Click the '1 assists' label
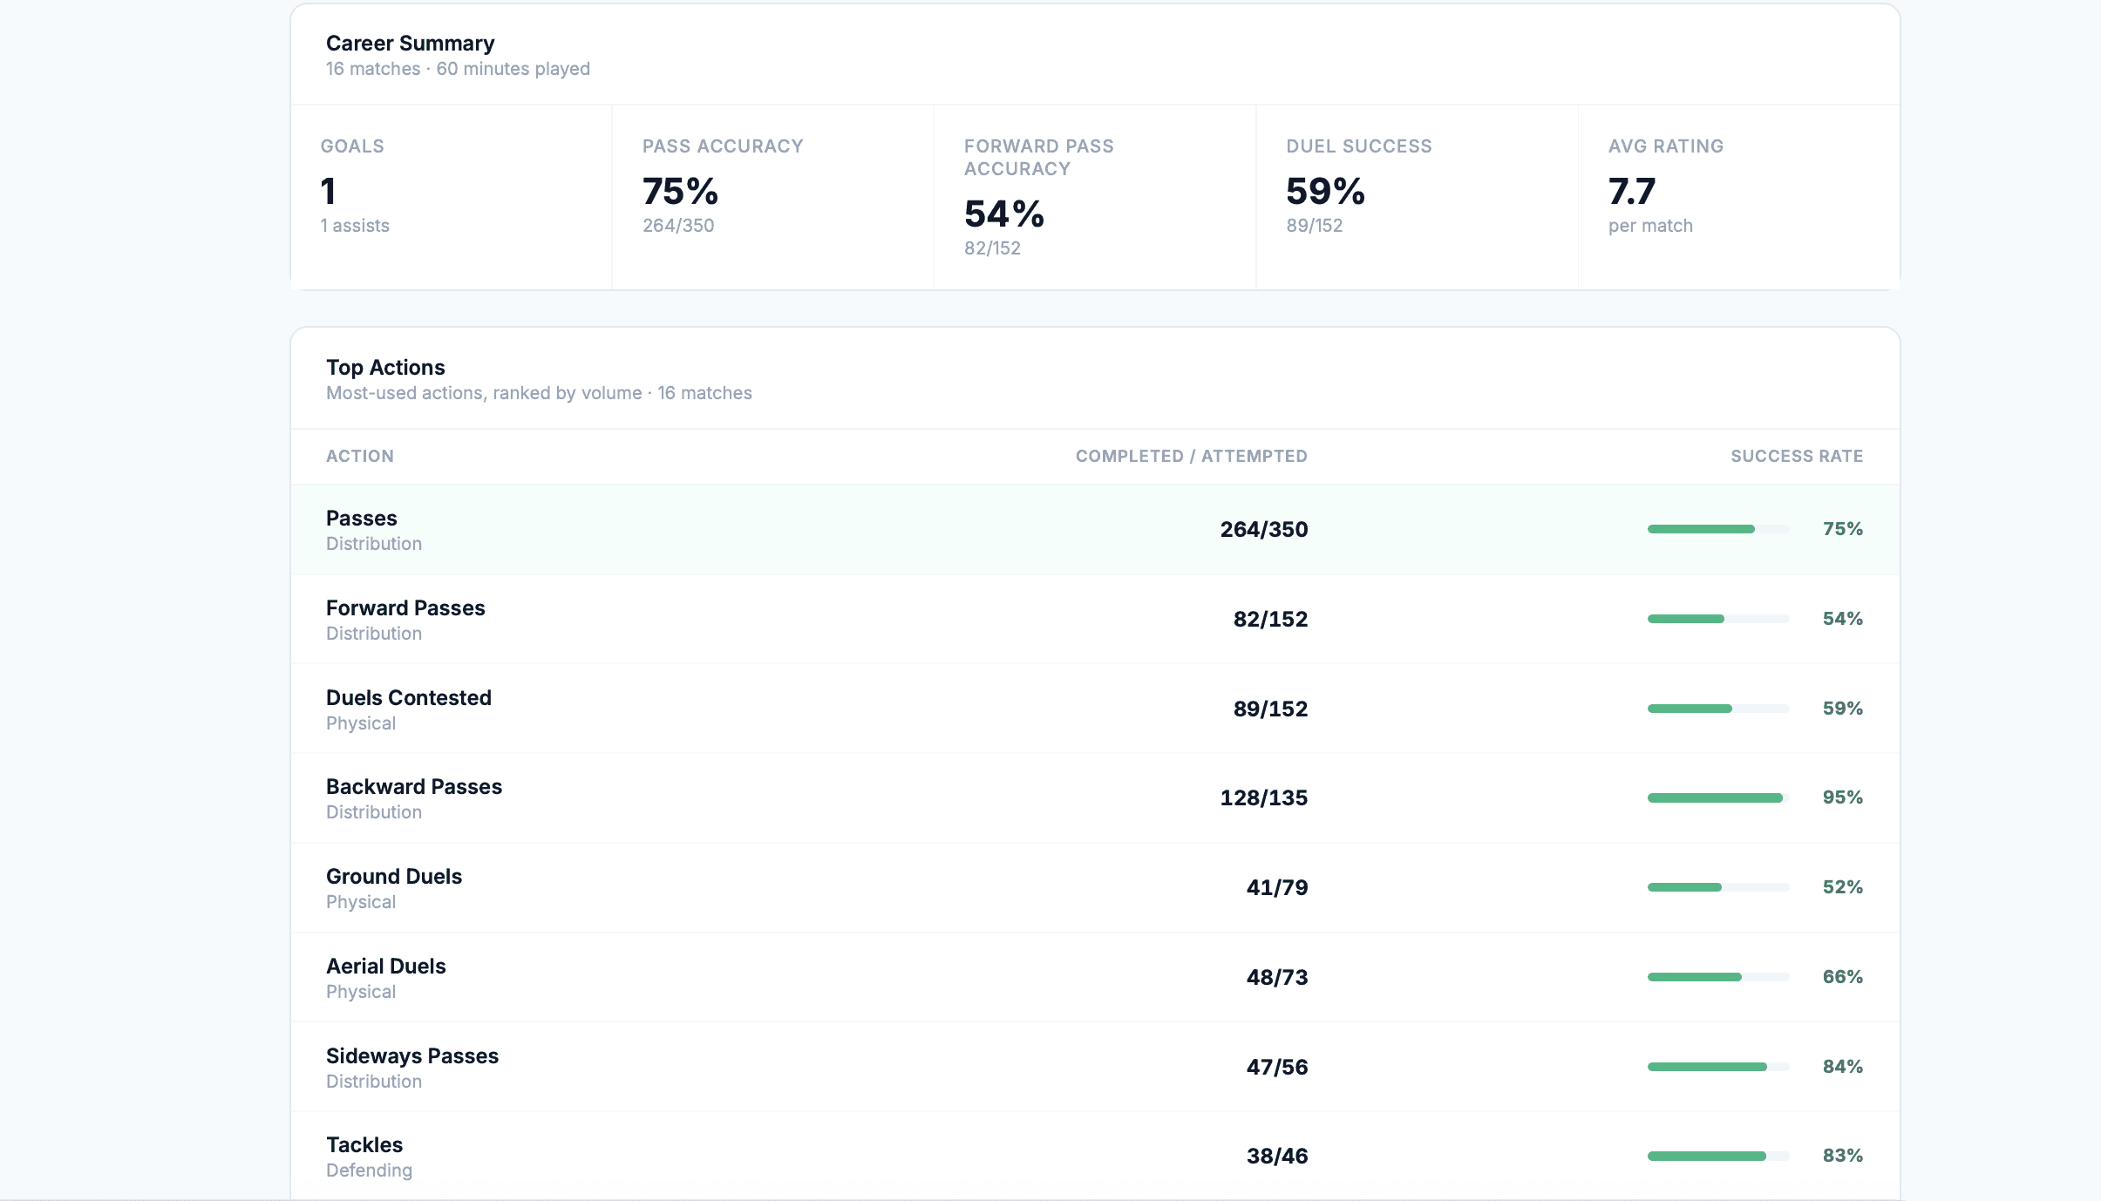 (x=355, y=226)
